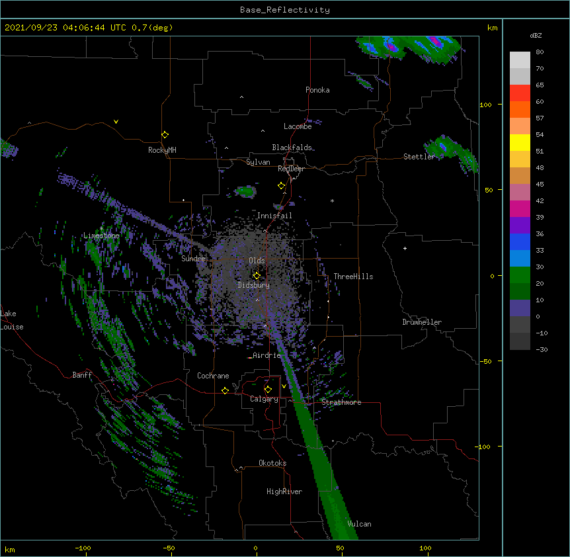The height and width of the screenshot is (557, 570).
Task: Select the yellow 54-51 dBZ legend swatch
Action: [x=520, y=142]
